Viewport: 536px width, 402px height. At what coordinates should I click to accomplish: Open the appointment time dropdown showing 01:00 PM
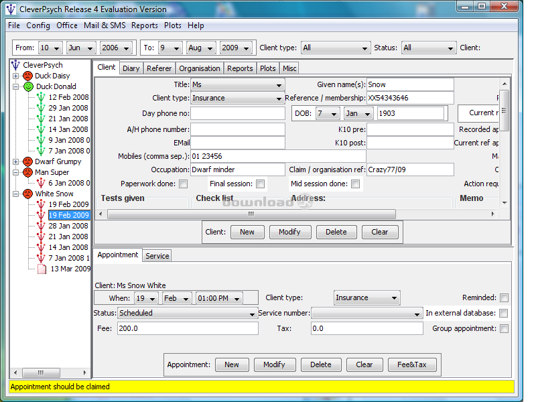pyautogui.click(x=220, y=298)
